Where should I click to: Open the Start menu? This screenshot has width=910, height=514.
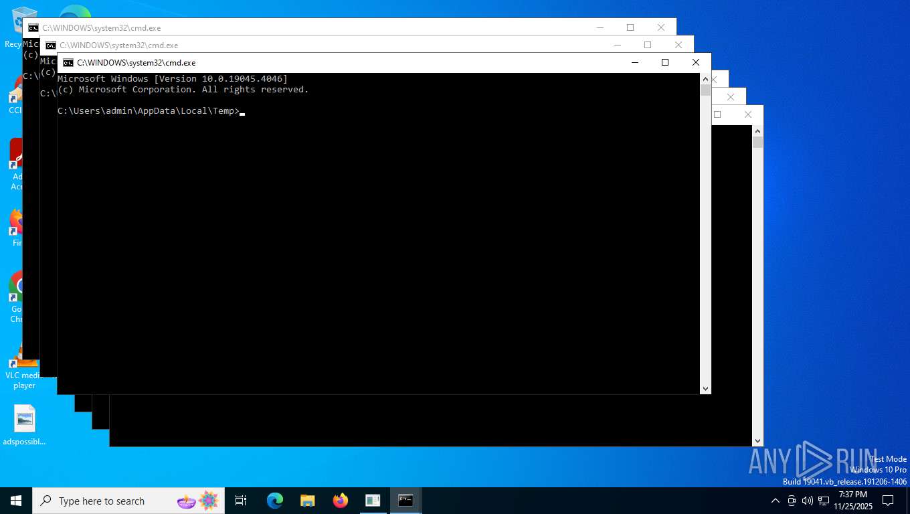[16, 501]
